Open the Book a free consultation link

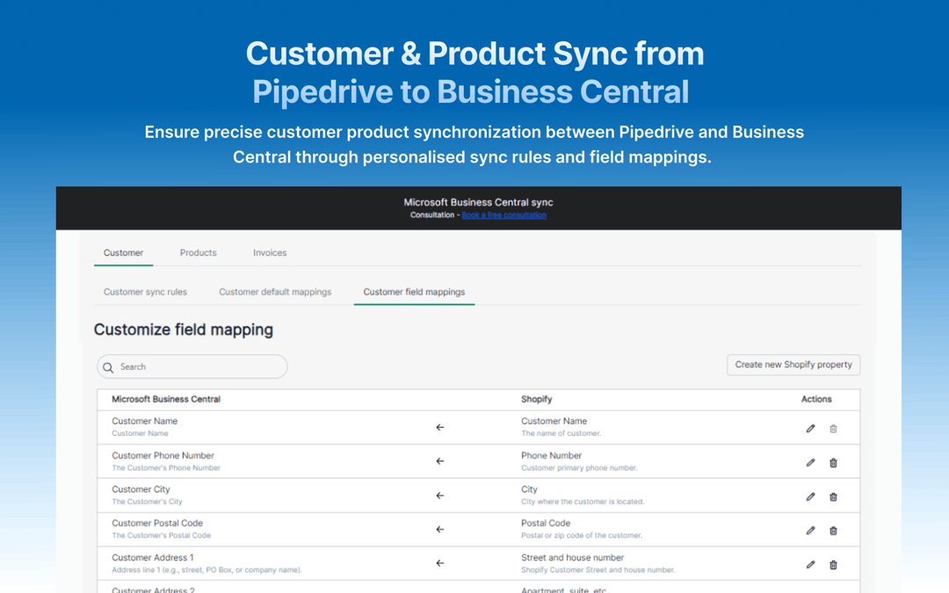point(503,213)
